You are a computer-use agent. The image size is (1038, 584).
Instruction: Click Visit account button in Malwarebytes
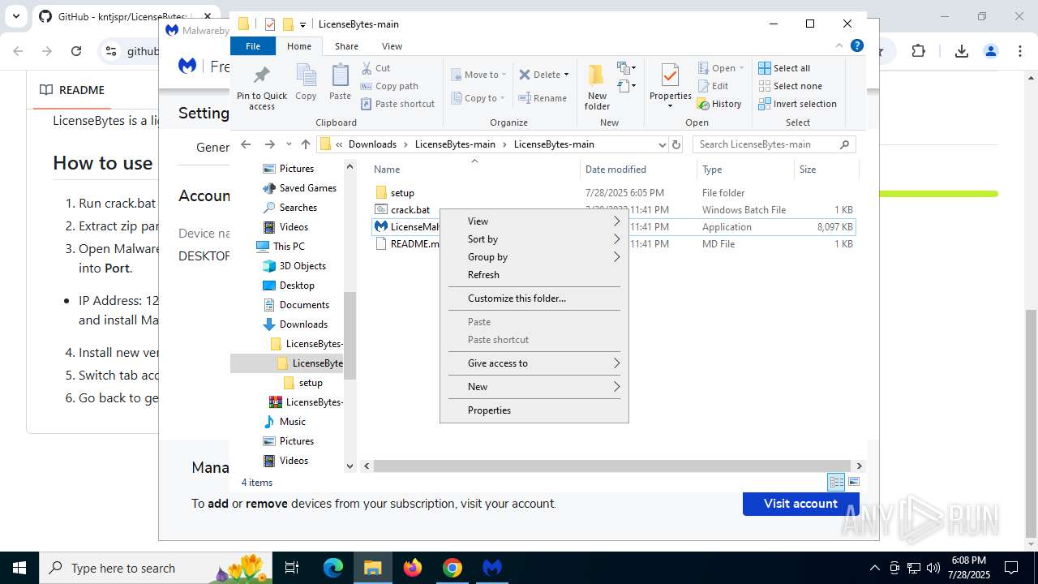(800, 504)
